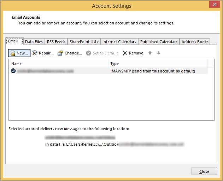
Task: Select the SharePoint Lists tab
Action: click(x=84, y=42)
